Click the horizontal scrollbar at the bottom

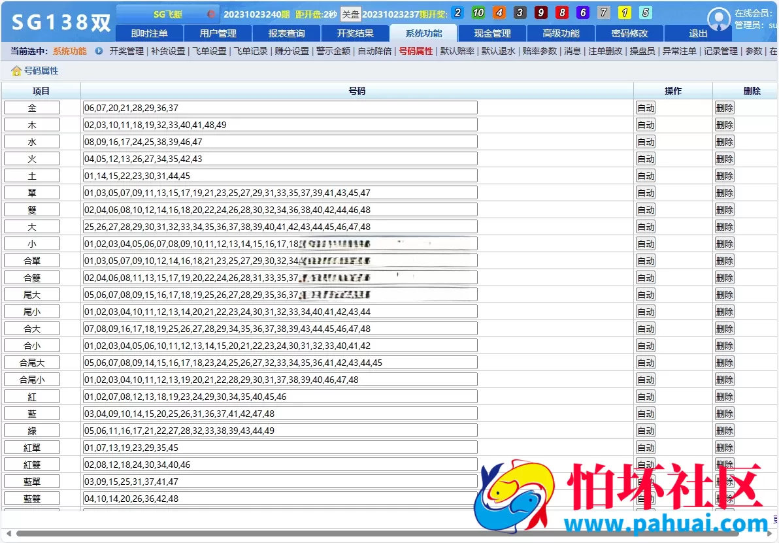click(x=378, y=534)
